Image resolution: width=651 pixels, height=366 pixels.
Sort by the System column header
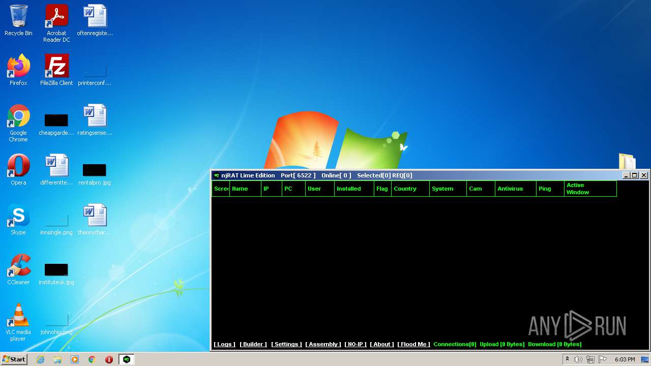point(448,189)
